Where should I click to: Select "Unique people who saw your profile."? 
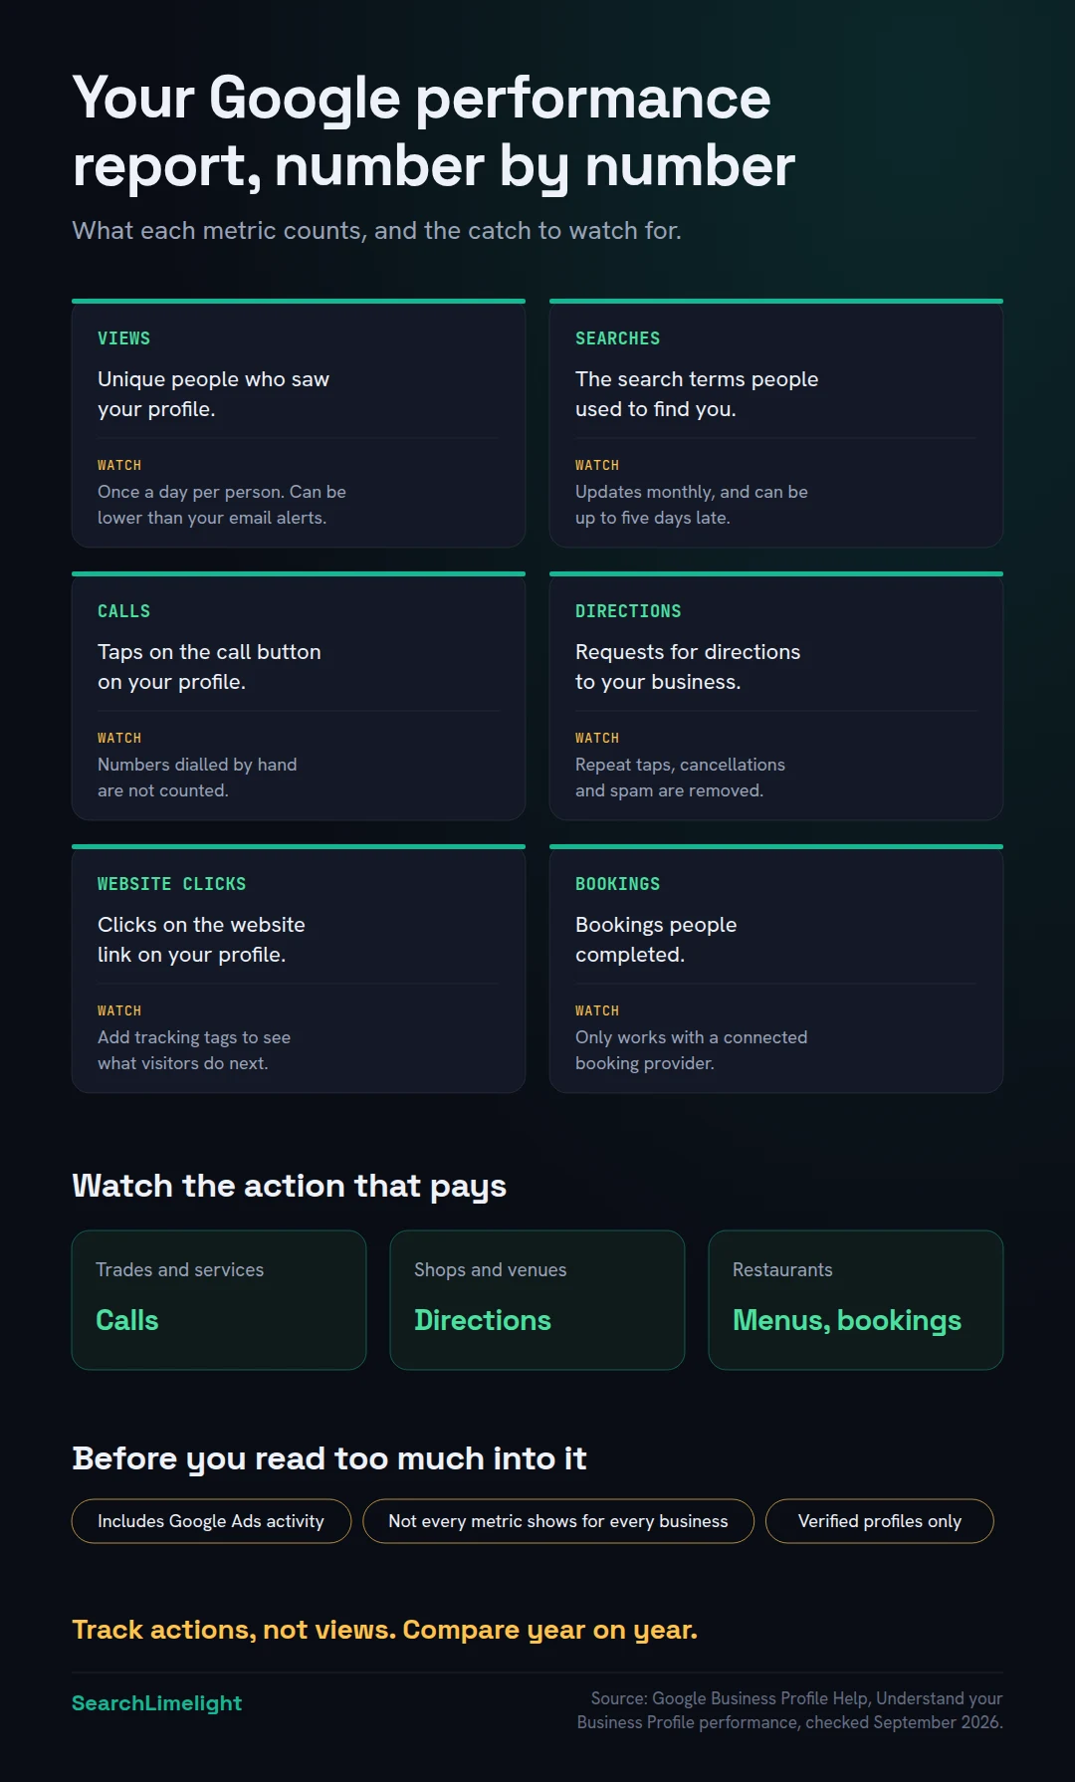(213, 394)
